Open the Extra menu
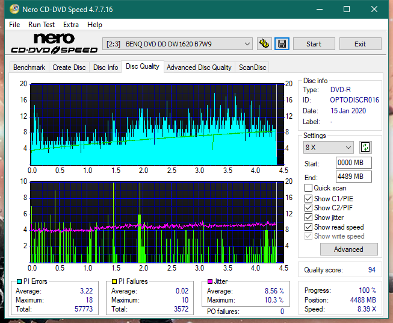 (71, 25)
